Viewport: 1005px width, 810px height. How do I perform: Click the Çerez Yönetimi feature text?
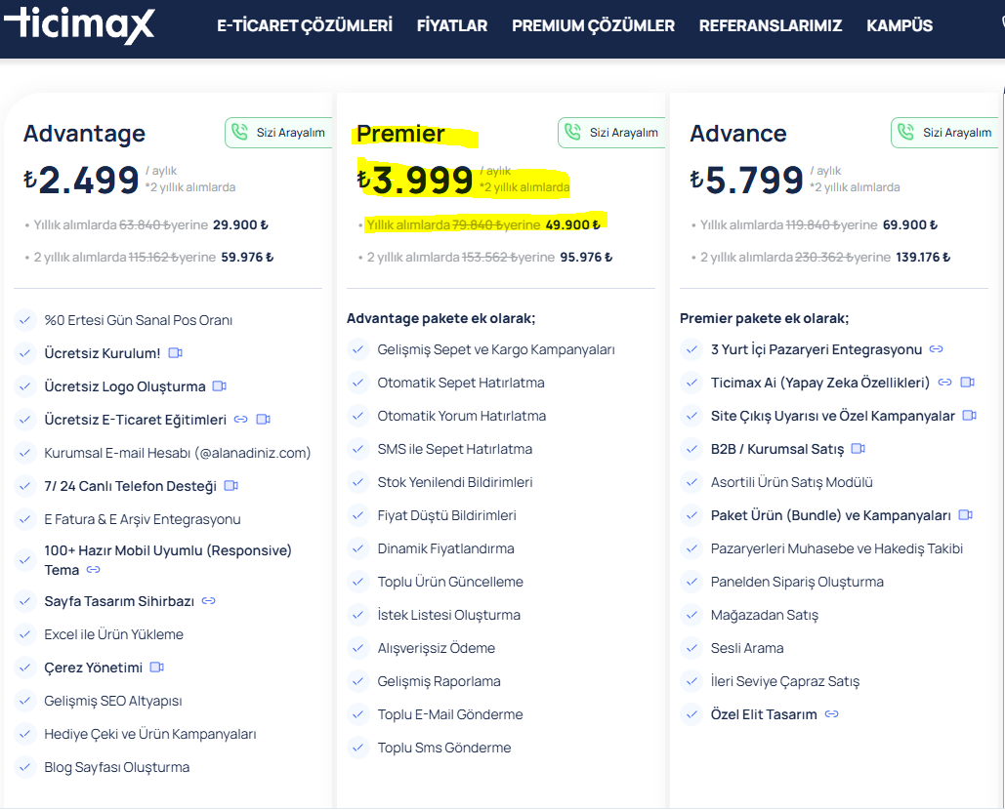[93, 668]
